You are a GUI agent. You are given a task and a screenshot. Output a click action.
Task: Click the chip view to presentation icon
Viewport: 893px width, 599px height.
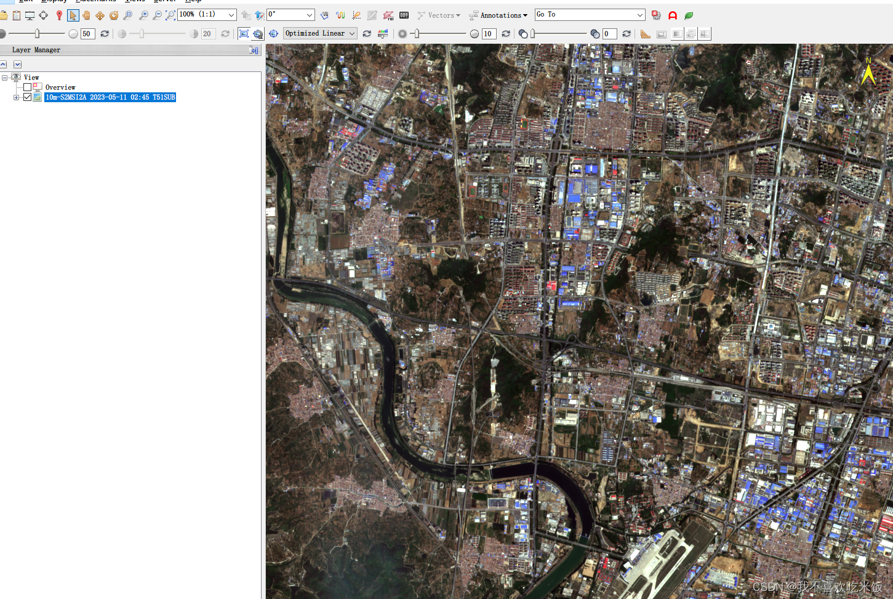coord(30,15)
